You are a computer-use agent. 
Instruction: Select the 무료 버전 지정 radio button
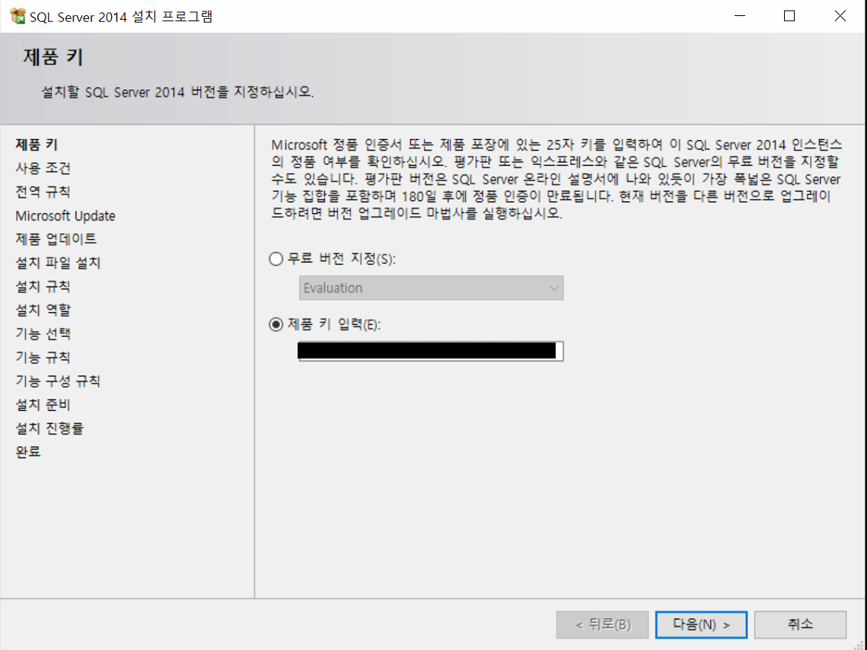[x=276, y=259]
